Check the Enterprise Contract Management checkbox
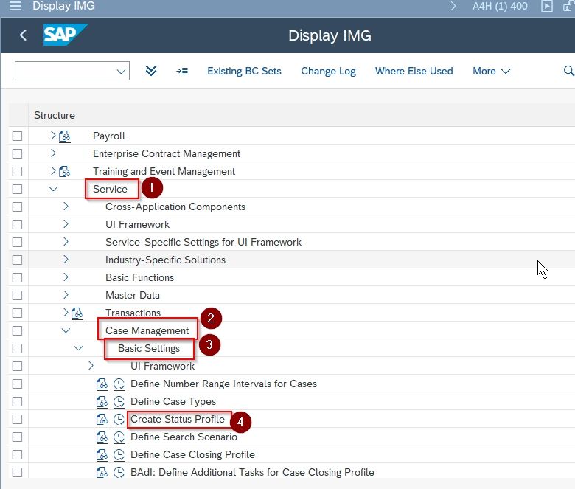This screenshot has width=575, height=489. coord(17,153)
